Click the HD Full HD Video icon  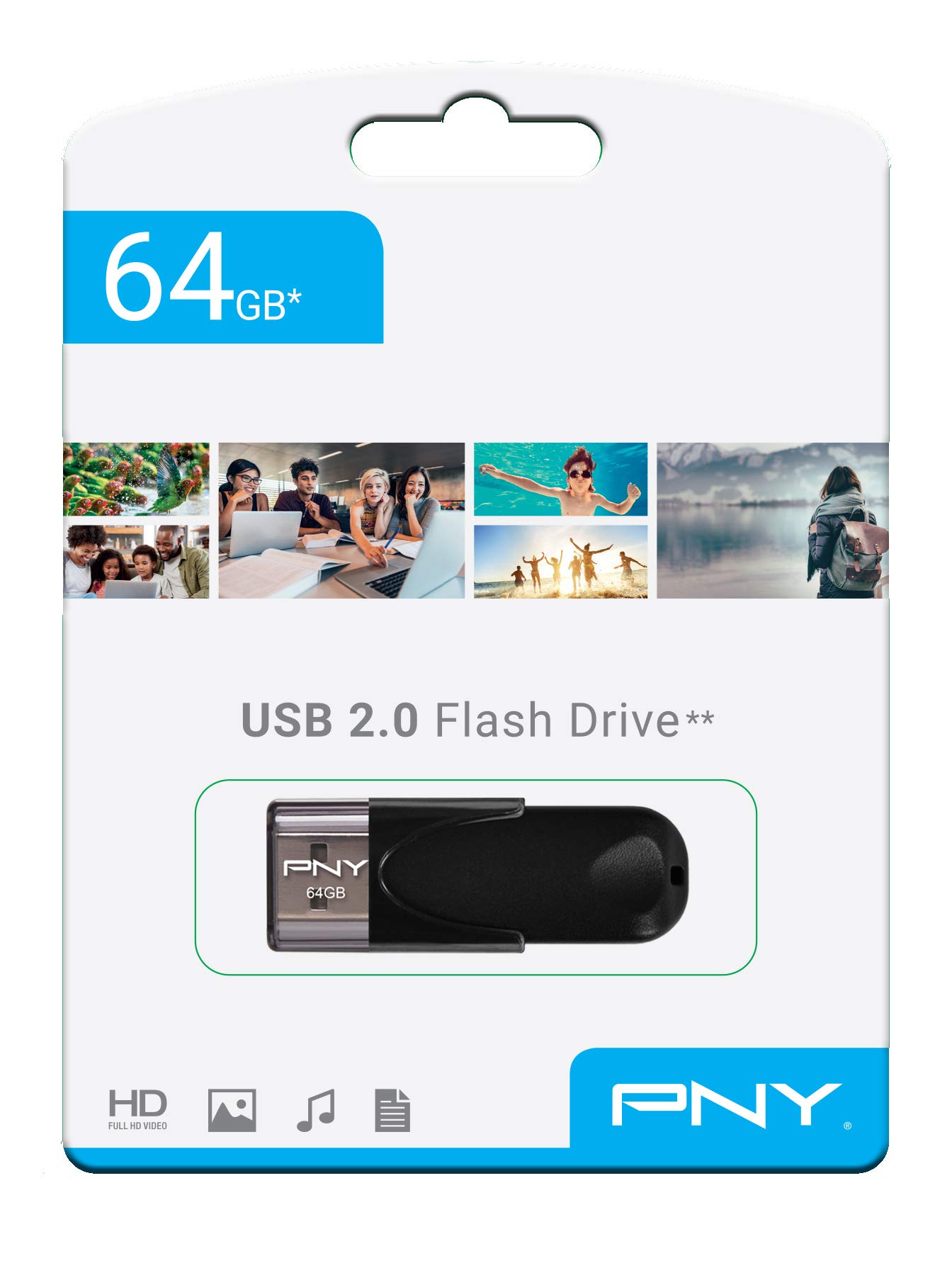(138, 1109)
